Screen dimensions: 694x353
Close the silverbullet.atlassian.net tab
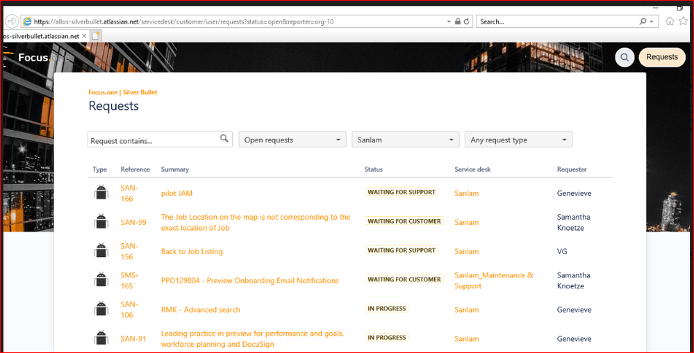pyautogui.click(x=84, y=36)
